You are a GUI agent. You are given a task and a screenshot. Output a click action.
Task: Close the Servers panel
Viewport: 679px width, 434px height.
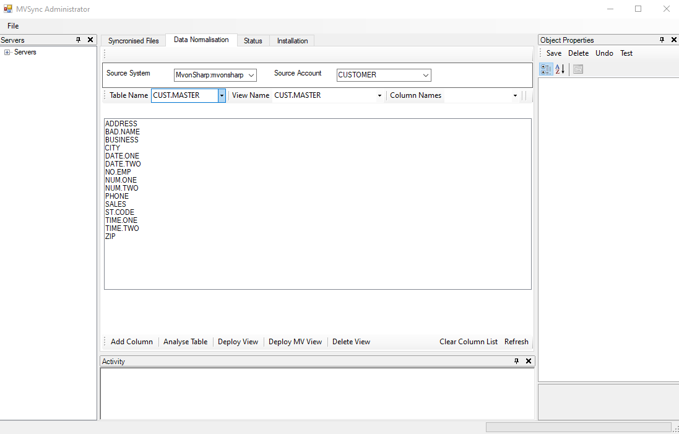pyautogui.click(x=90, y=40)
